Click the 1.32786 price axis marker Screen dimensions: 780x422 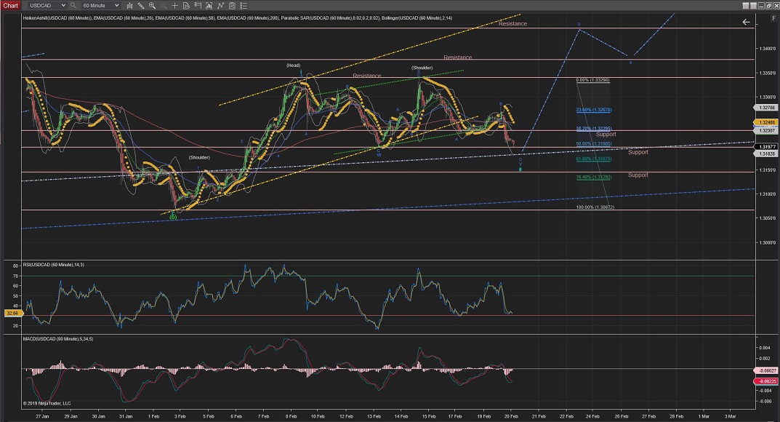pyautogui.click(x=766, y=108)
